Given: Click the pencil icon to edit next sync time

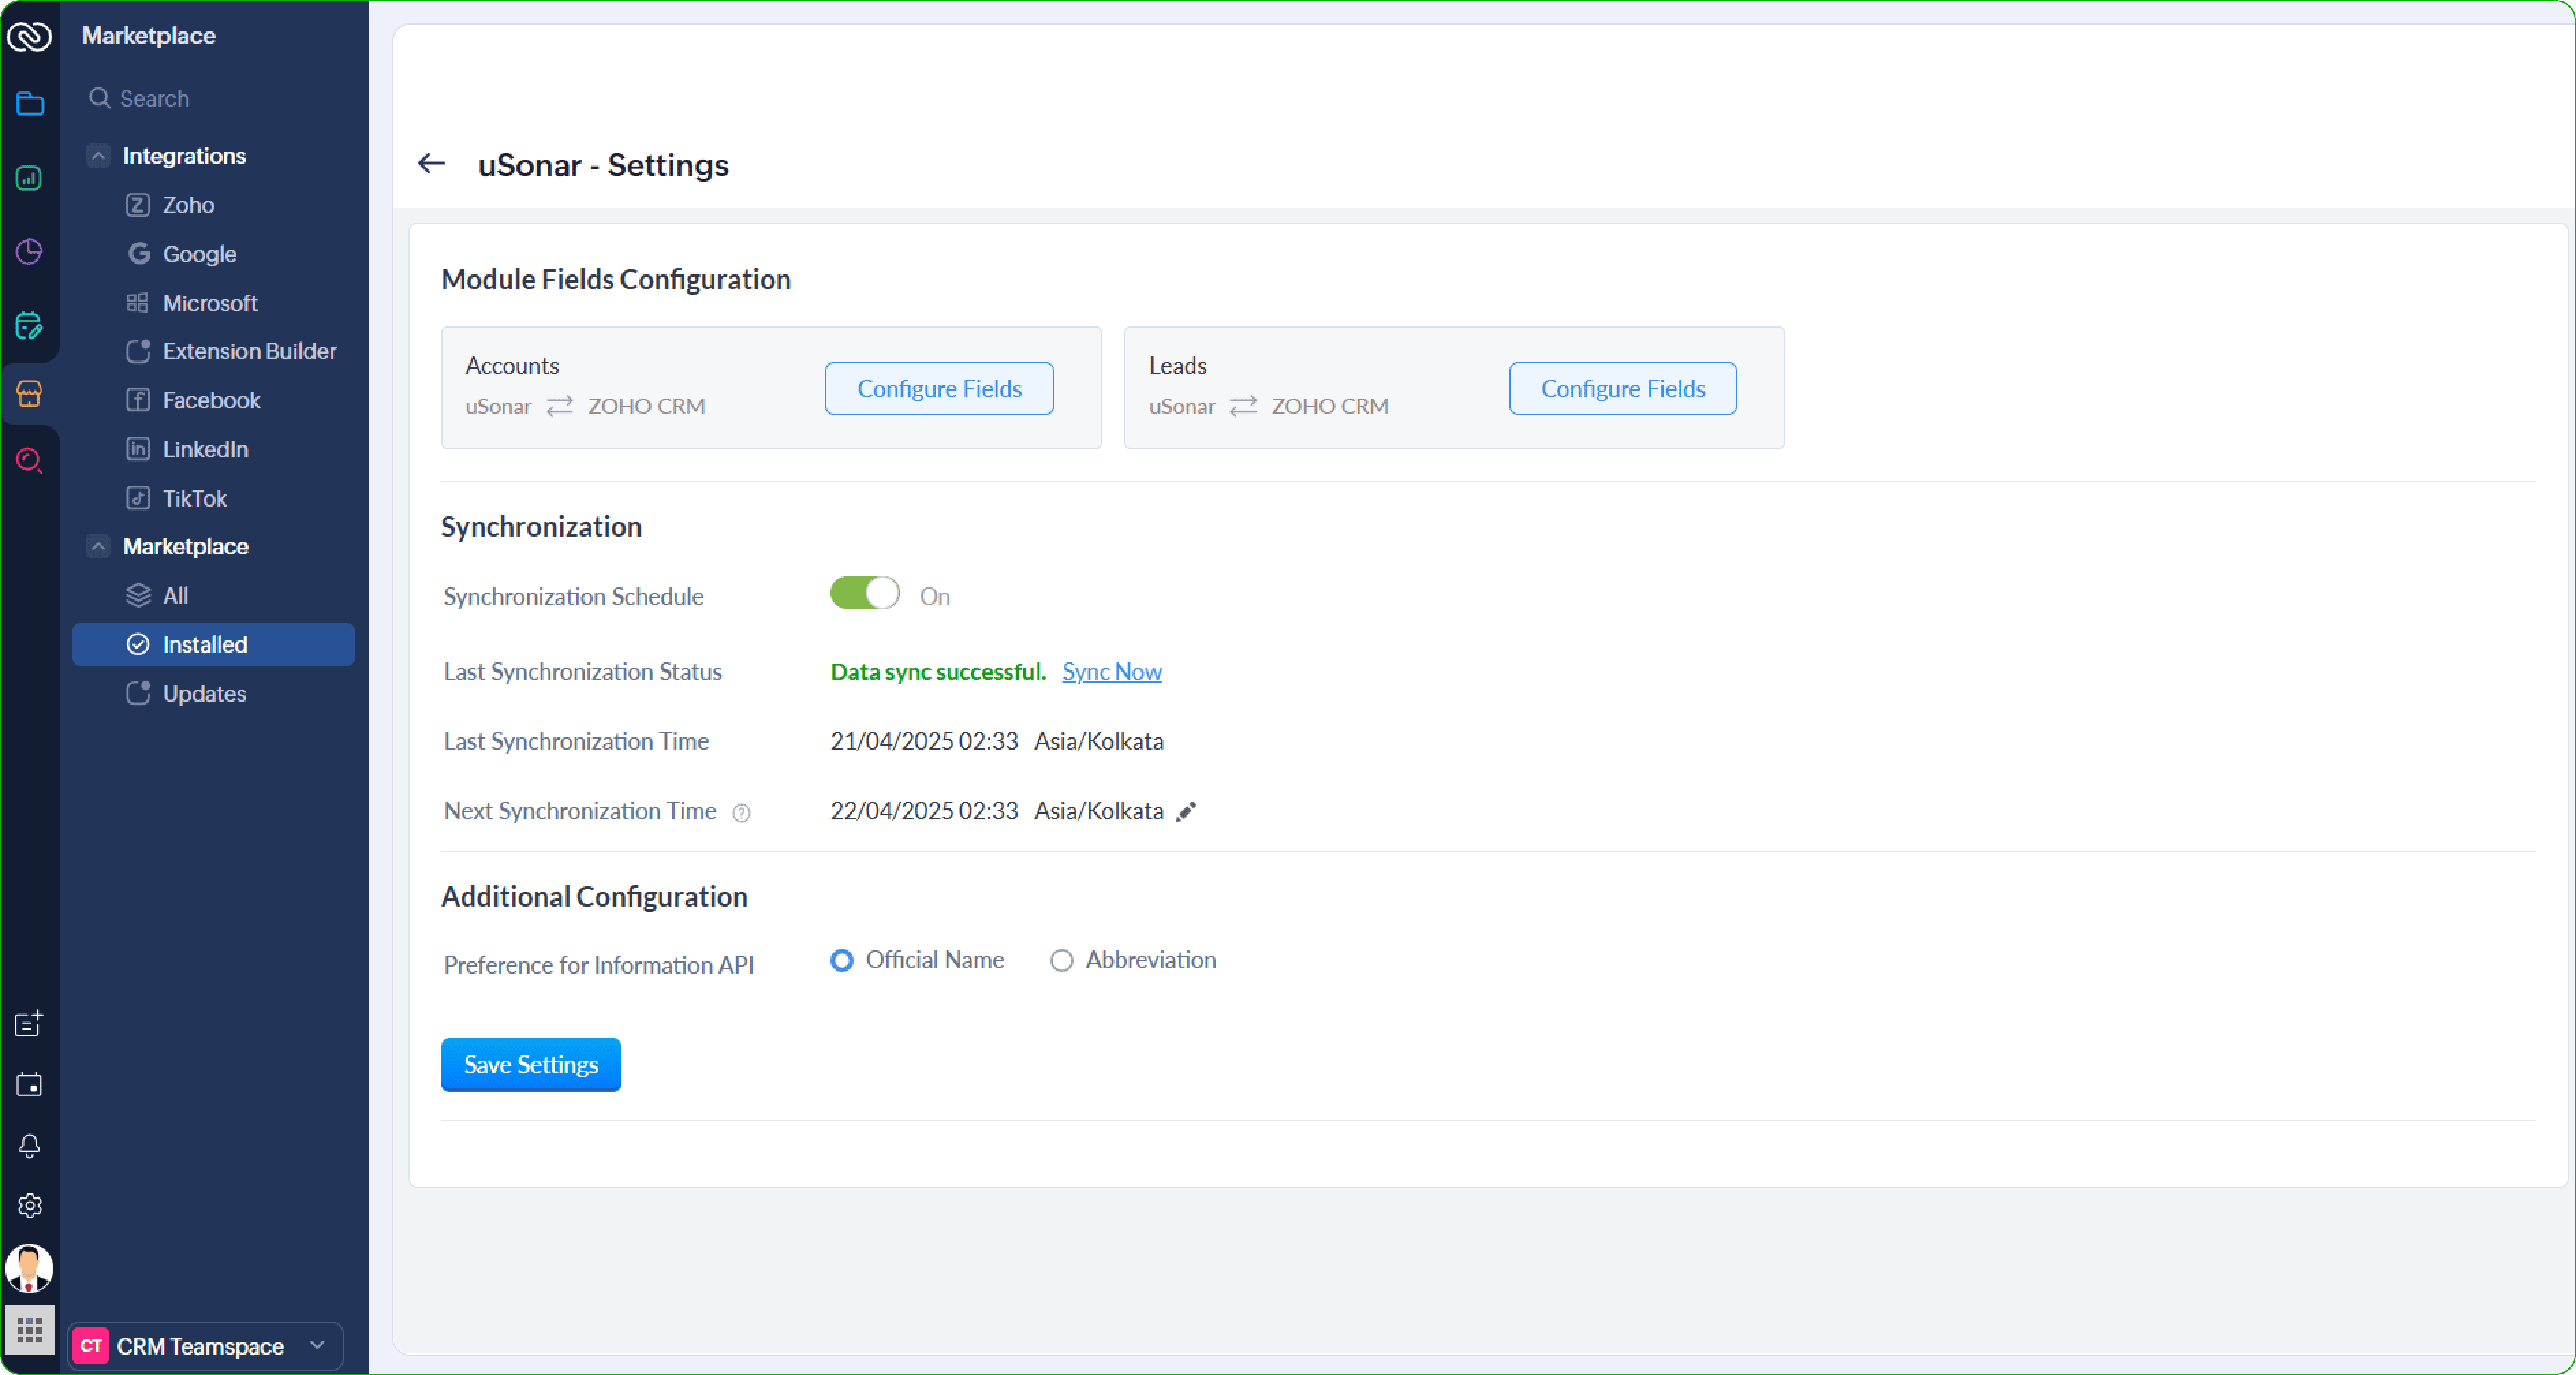Looking at the screenshot, I should pos(1186,811).
